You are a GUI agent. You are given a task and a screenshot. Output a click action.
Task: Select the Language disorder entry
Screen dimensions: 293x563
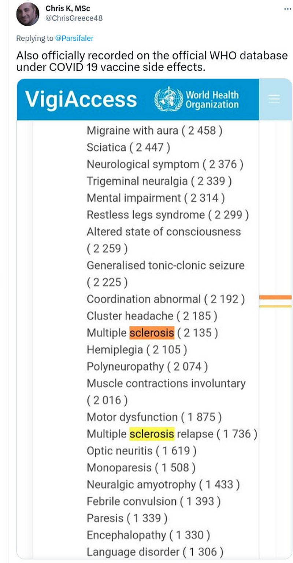pyautogui.click(x=155, y=552)
